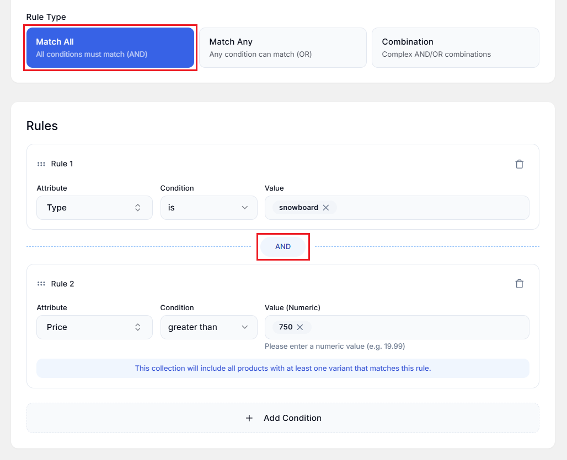The height and width of the screenshot is (460, 567).
Task: Select the Combination rule type
Action: coord(456,47)
